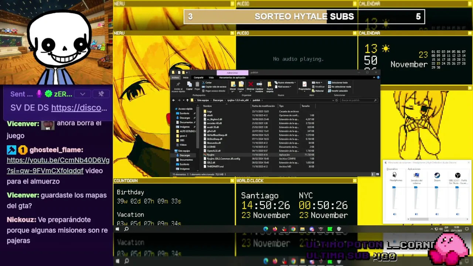Click the Pegar clipboard icon
This screenshot has width=473, height=266.
(197, 84)
